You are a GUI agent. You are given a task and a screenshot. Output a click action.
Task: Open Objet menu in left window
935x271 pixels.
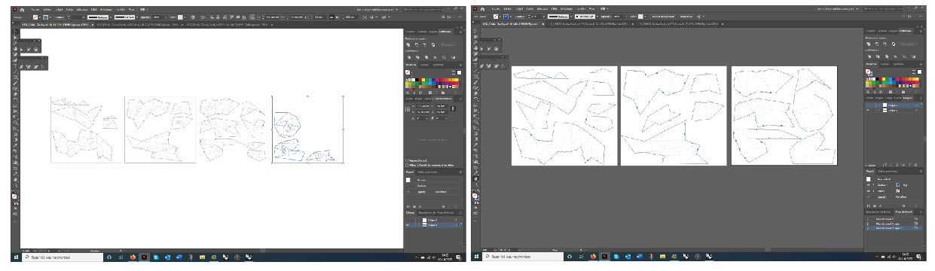coord(59,10)
